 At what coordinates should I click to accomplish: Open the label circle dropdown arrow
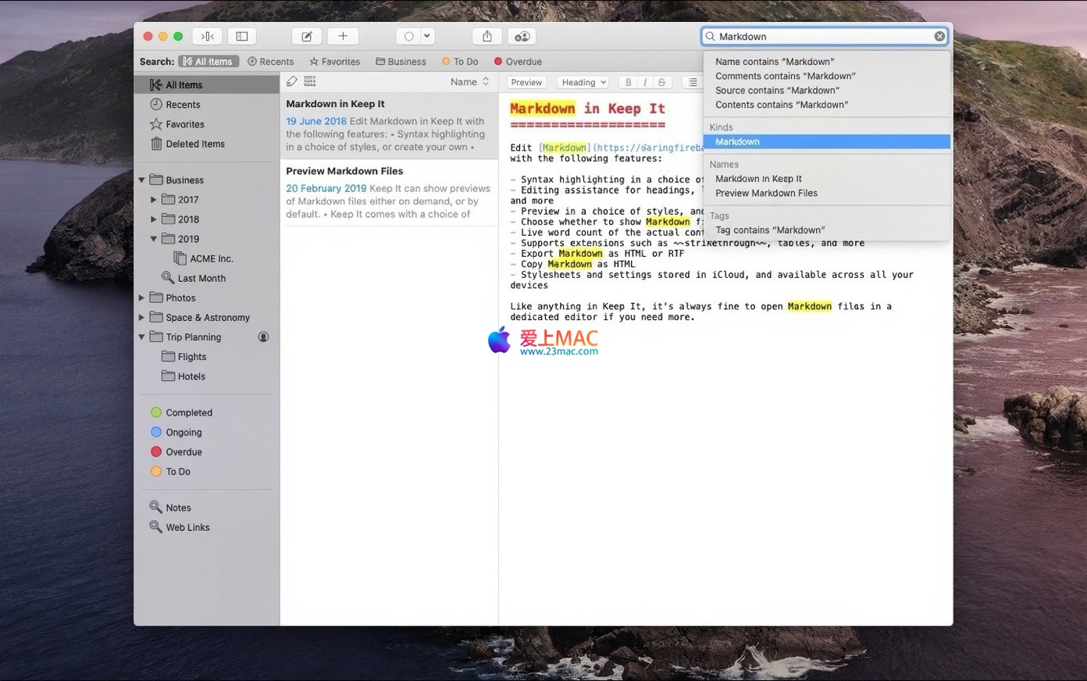(x=427, y=36)
